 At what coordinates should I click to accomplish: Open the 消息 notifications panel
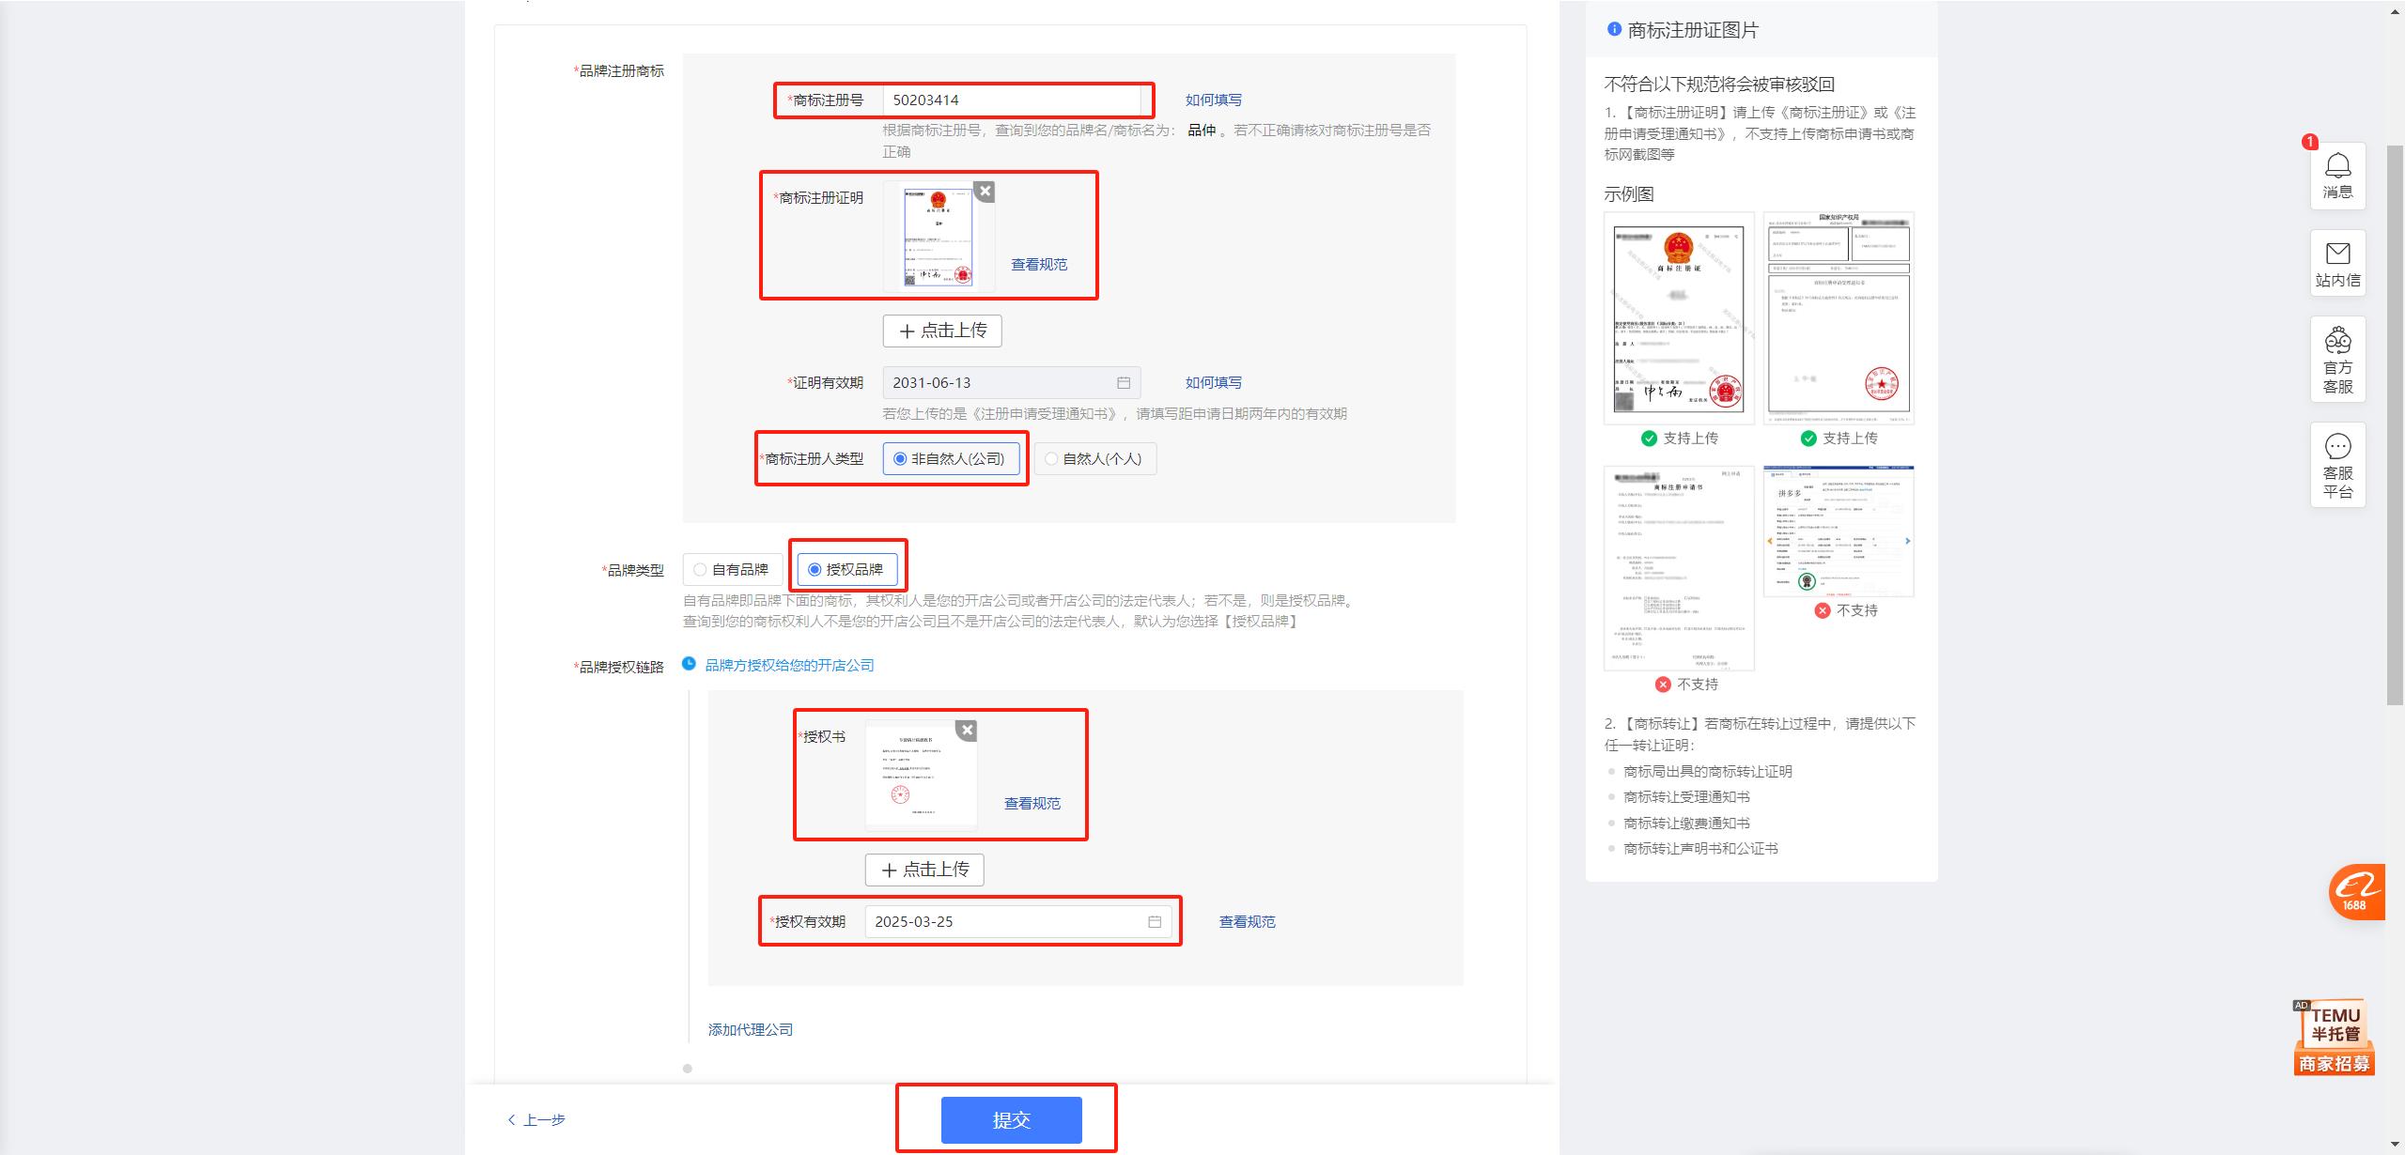coord(2337,177)
